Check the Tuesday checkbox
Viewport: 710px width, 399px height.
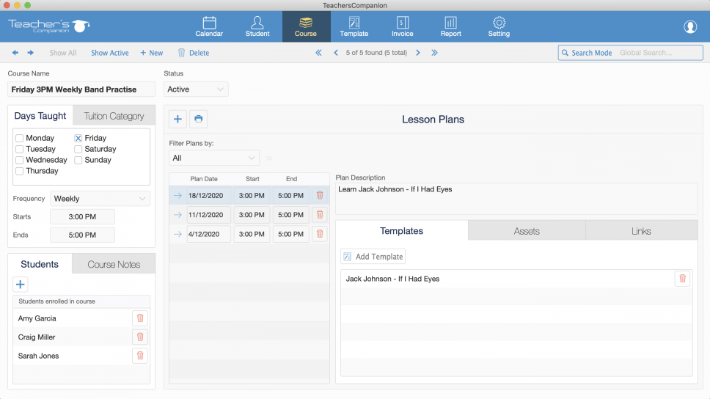pos(20,149)
